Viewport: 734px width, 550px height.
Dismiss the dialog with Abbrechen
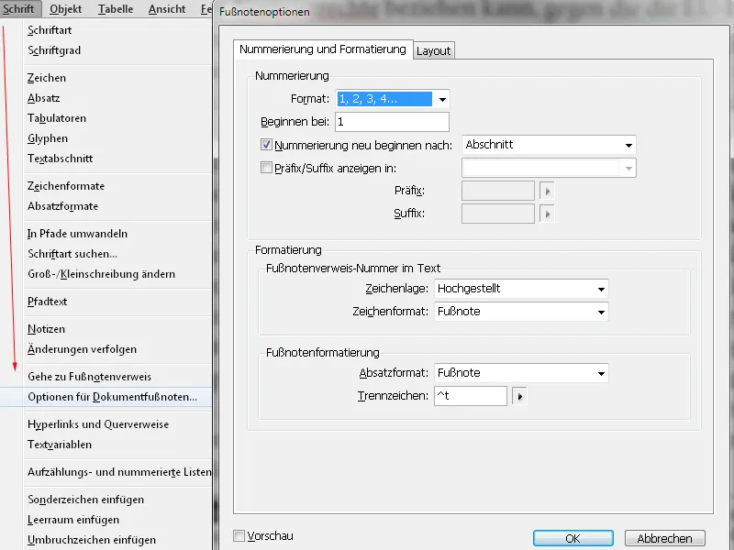[x=664, y=538]
